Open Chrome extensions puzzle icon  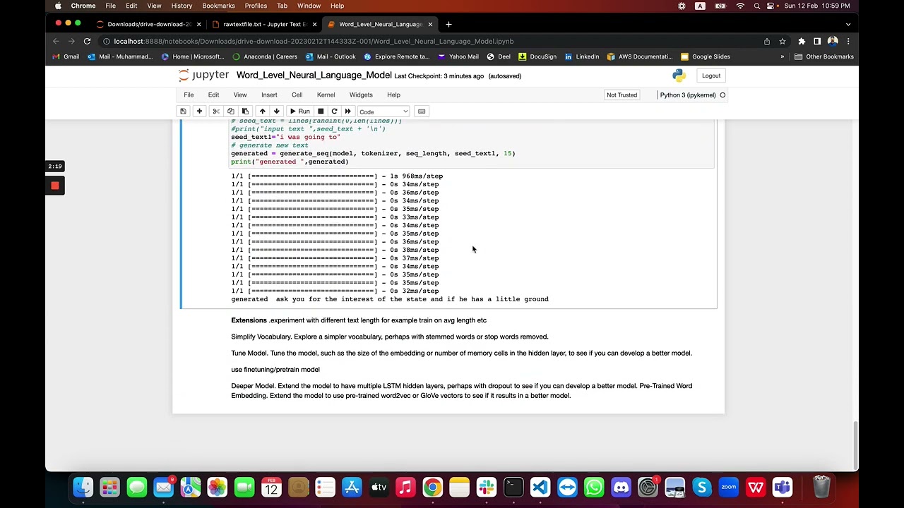pyautogui.click(x=802, y=41)
